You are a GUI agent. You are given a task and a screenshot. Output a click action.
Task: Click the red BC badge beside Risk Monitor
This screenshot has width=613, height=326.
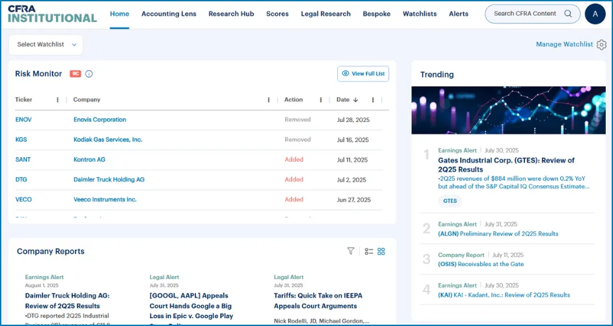[x=76, y=74]
